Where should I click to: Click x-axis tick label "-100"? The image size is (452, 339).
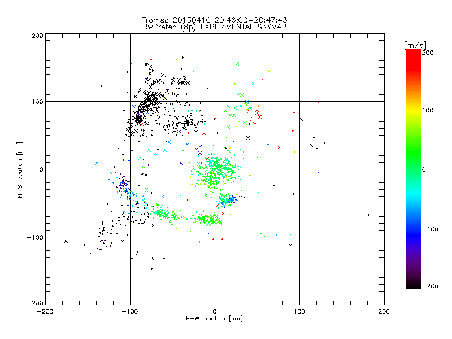pos(130,312)
